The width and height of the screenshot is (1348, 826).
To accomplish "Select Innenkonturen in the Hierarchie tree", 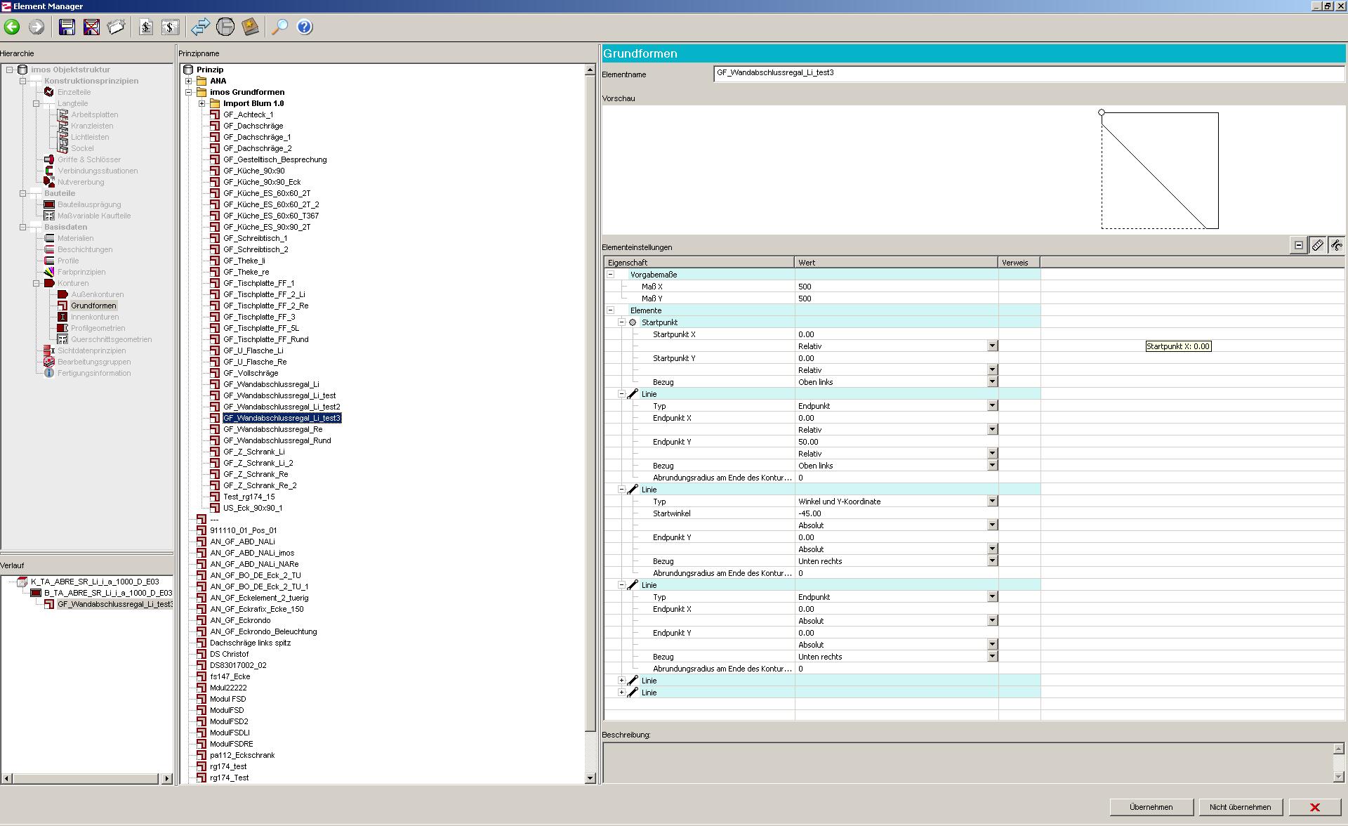I will pyautogui.click(x=95, y=317).
